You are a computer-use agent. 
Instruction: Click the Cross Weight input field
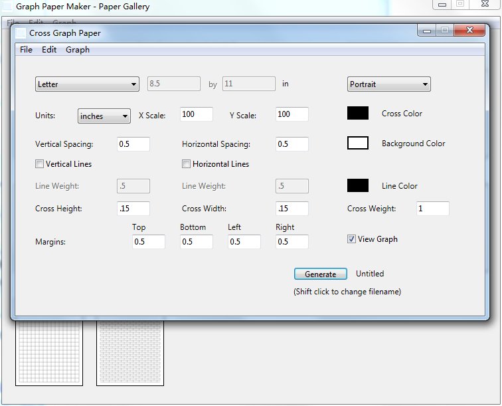pos(432,209)
